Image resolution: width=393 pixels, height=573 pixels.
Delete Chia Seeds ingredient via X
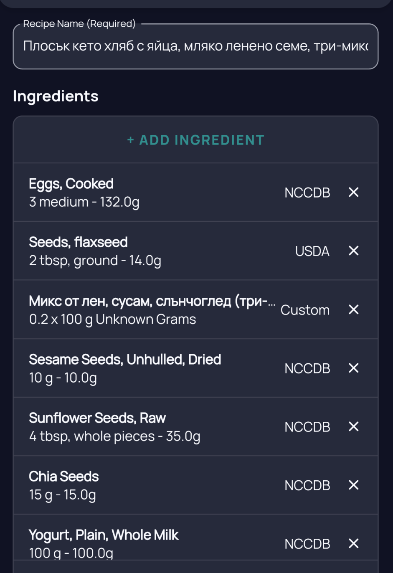(x=353, y=485)
